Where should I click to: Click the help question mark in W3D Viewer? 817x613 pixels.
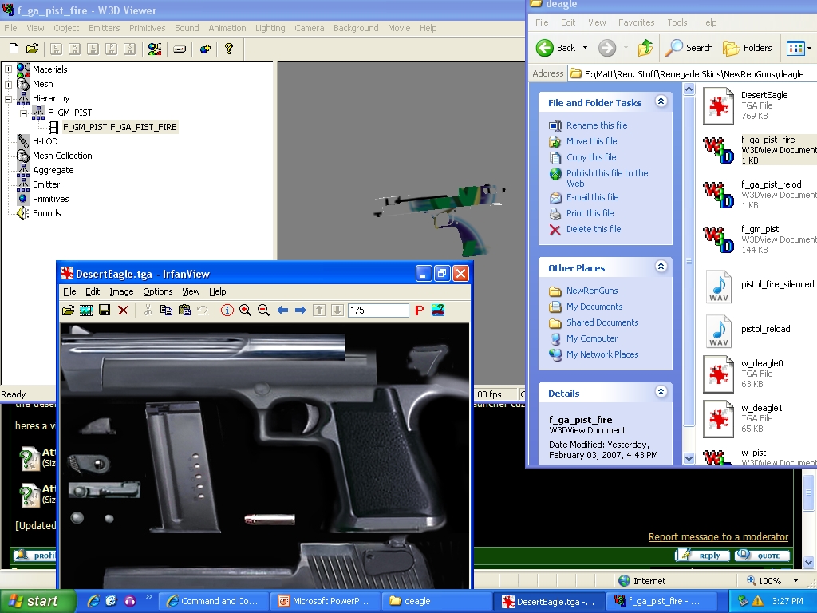point(229,49)
